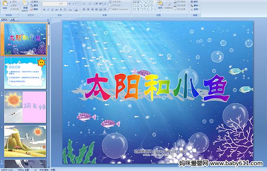Click the Clear Formatting eraser icon
Viewport: 267px width, 171px height.
coord(78,4)
